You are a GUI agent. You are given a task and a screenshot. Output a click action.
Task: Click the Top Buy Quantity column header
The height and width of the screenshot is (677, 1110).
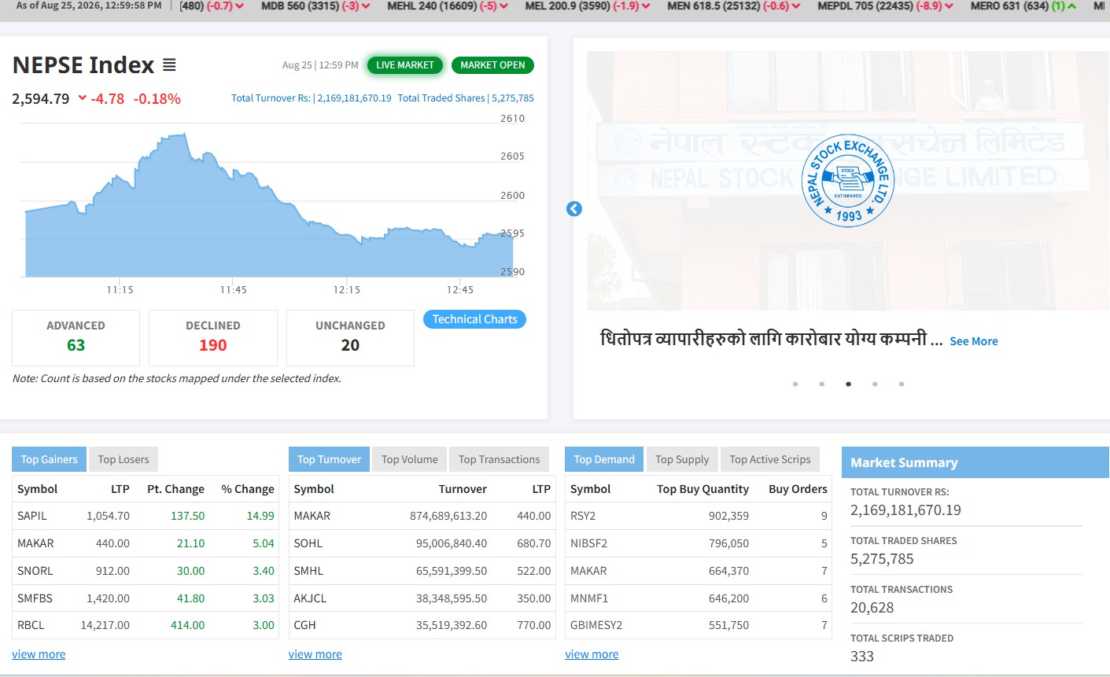pyautogui.click(x=703, y=489)
